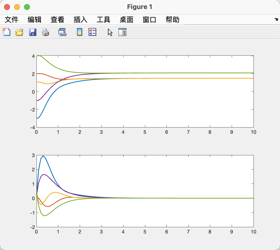This screenshot has width=280, height=250.
Task: Click the New Figure icon
Action: (x=6, y=32)
